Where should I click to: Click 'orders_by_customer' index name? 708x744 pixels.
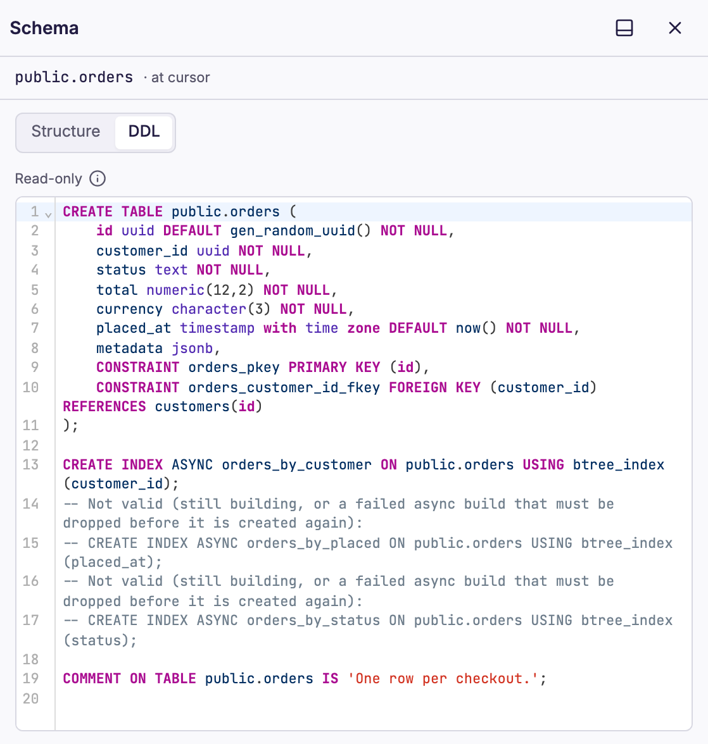(x=297, y=464)
